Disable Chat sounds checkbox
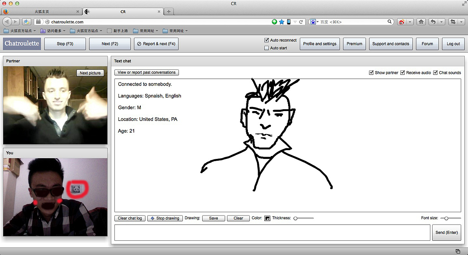 [x=435, y=73]
